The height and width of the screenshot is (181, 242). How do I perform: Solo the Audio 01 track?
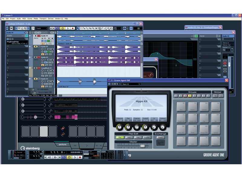click(x=39, y=36)
